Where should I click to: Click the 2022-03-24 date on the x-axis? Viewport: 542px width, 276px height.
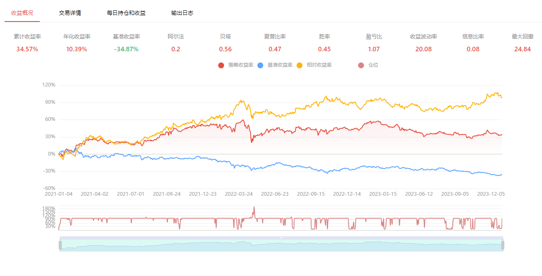pos(239,194)
